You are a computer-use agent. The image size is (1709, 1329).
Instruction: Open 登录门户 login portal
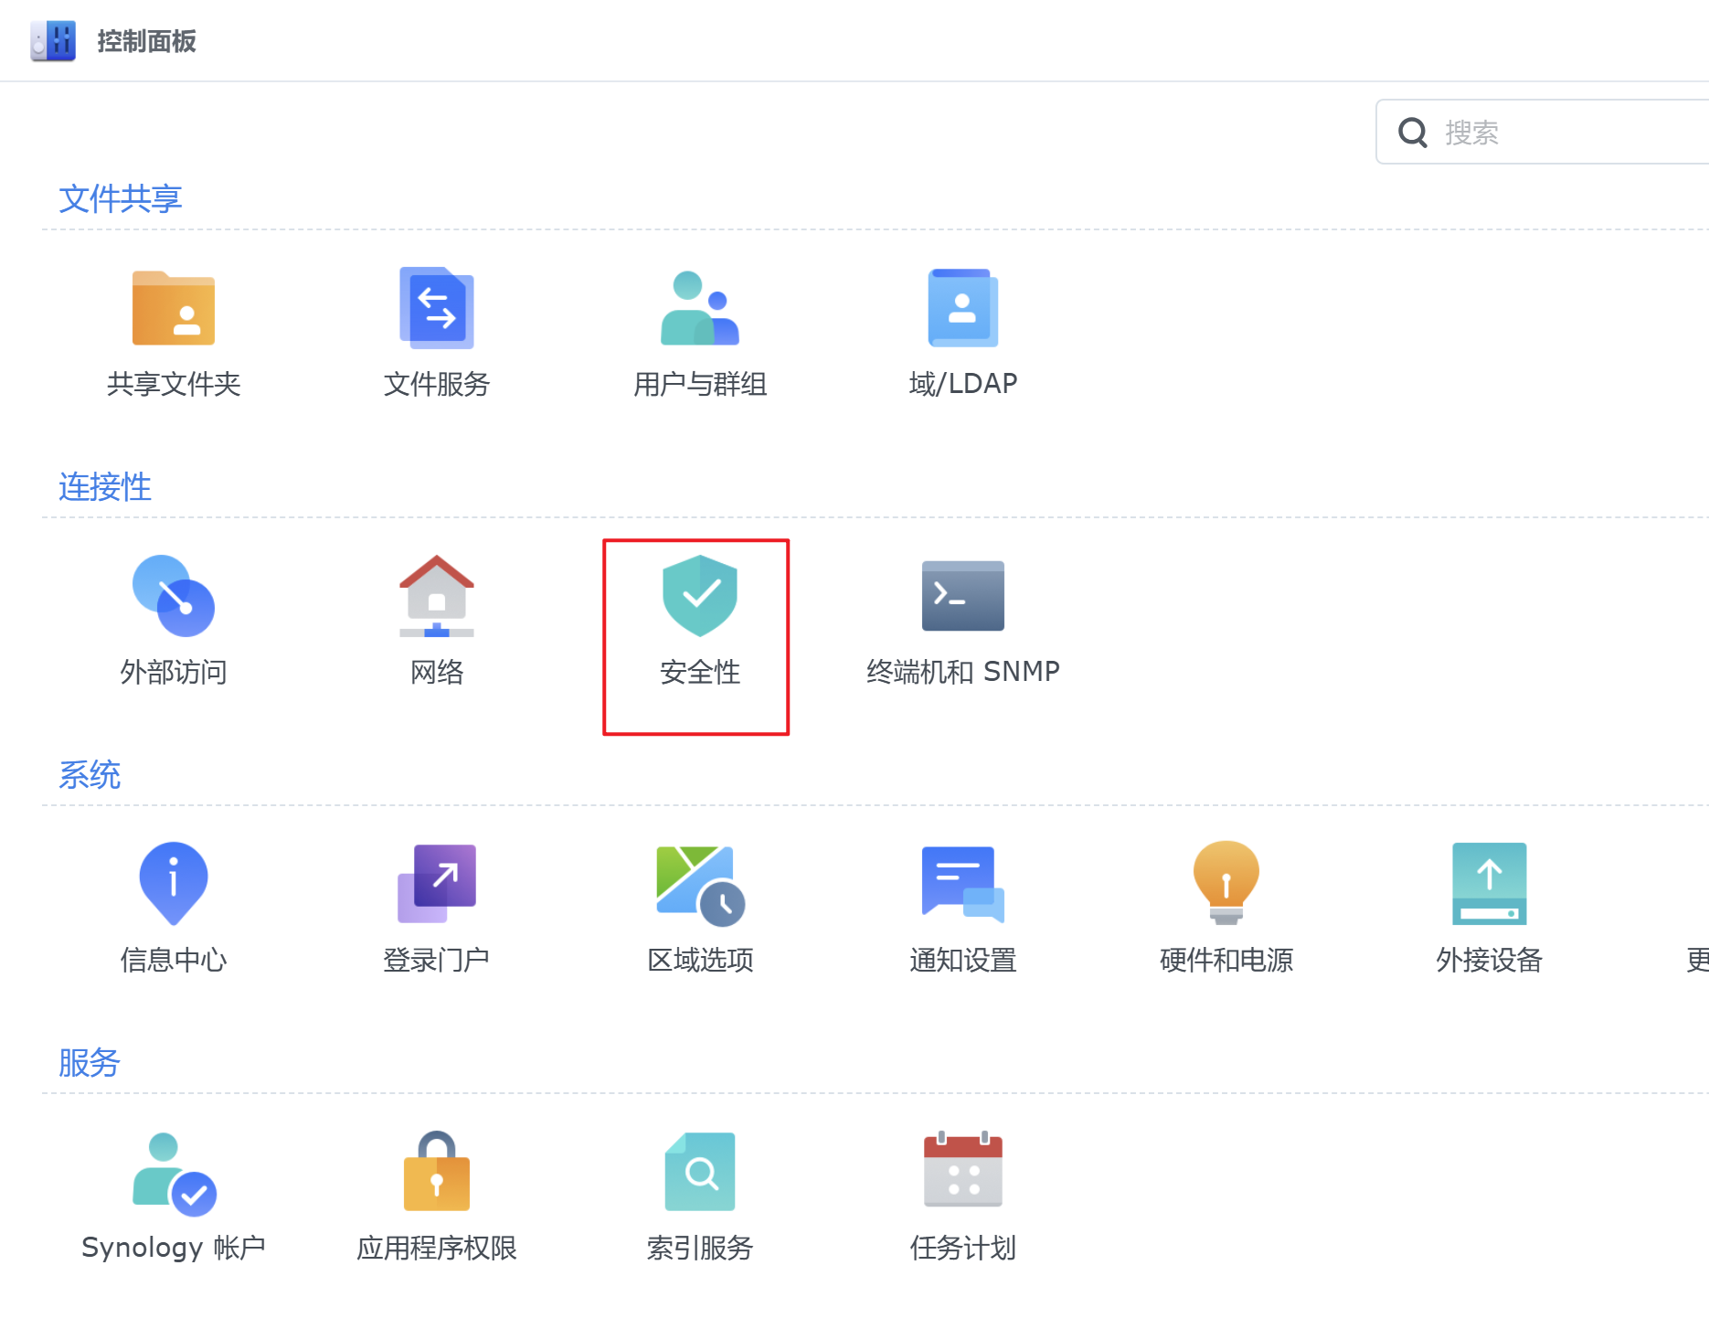437,884
